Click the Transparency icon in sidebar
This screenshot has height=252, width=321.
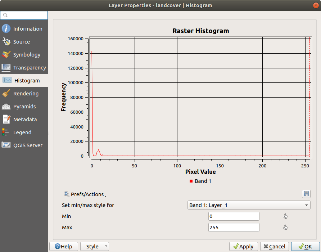click(6, 68)
